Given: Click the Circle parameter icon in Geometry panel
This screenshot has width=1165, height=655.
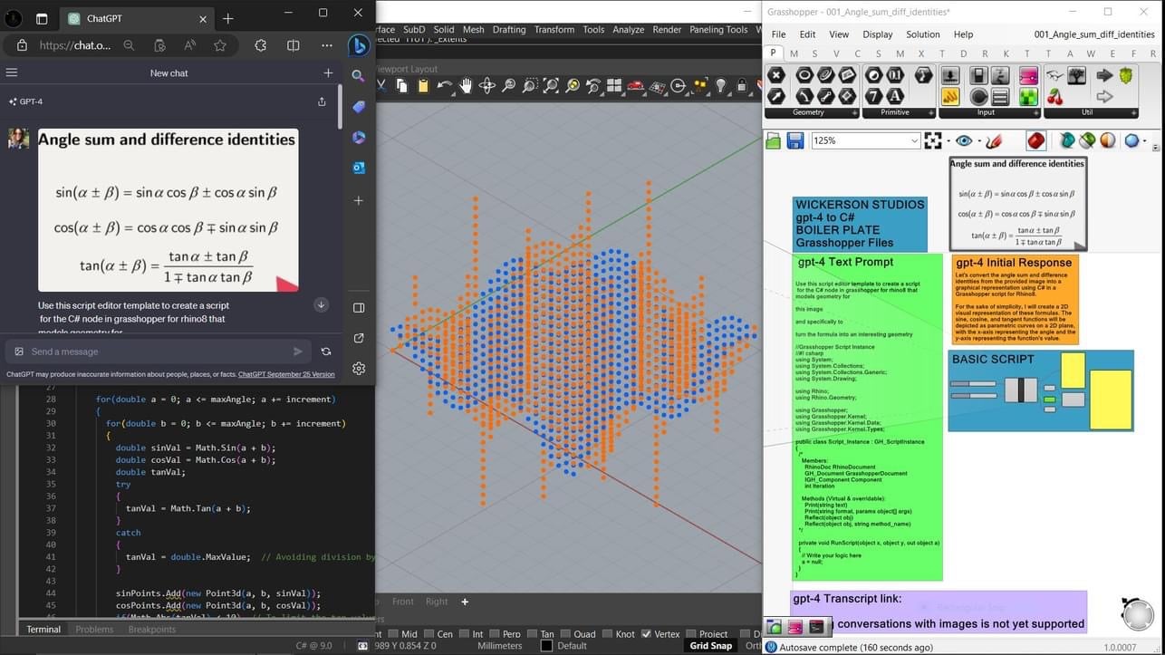Looking at the screenshot, I should (x=804, y=75).
